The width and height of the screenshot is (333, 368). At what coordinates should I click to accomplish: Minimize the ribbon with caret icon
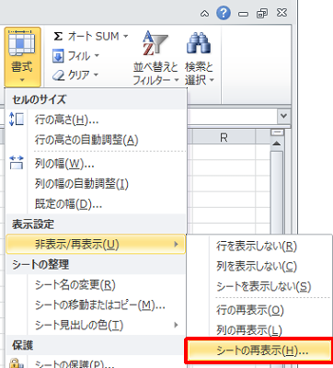tap(204, 13)
